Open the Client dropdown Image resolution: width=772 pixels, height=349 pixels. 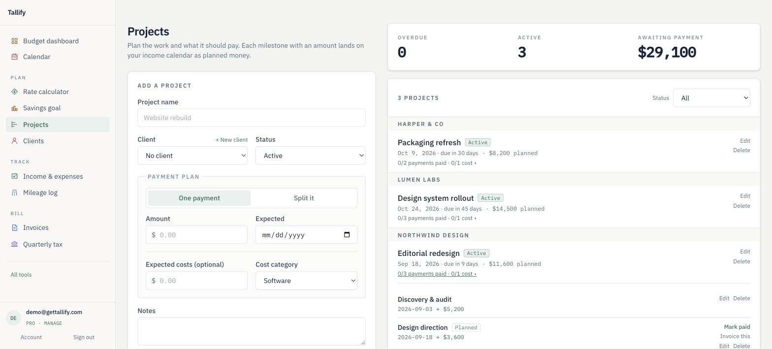pyautogui.click(x=193, y=156)
